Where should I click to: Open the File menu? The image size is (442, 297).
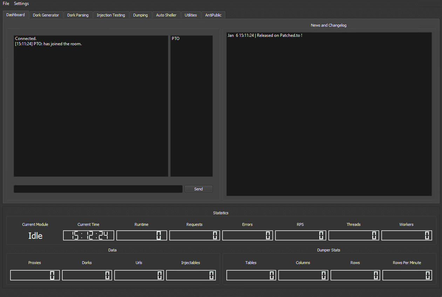[x=6, y=3]
